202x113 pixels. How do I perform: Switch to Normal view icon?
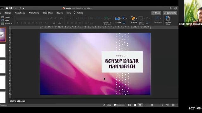129,105
